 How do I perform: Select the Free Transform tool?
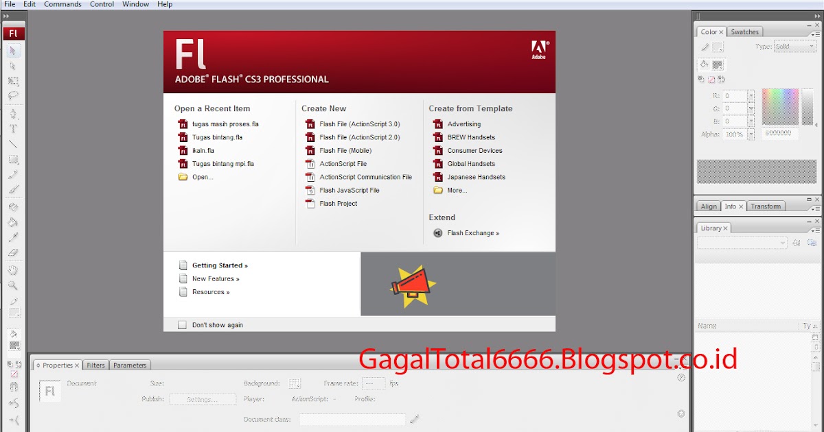[x=13, y=81]
